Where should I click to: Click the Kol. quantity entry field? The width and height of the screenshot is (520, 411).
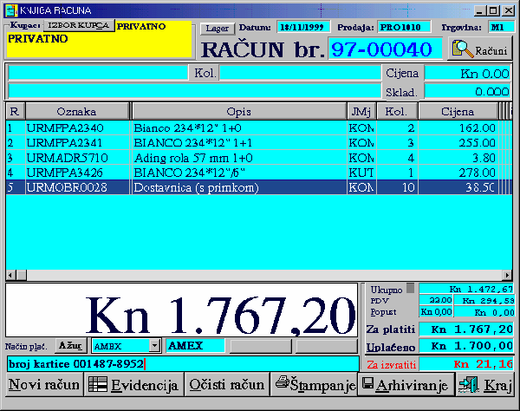point(299,73)
